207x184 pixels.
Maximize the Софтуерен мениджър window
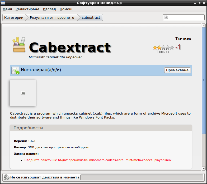(200, 3)
